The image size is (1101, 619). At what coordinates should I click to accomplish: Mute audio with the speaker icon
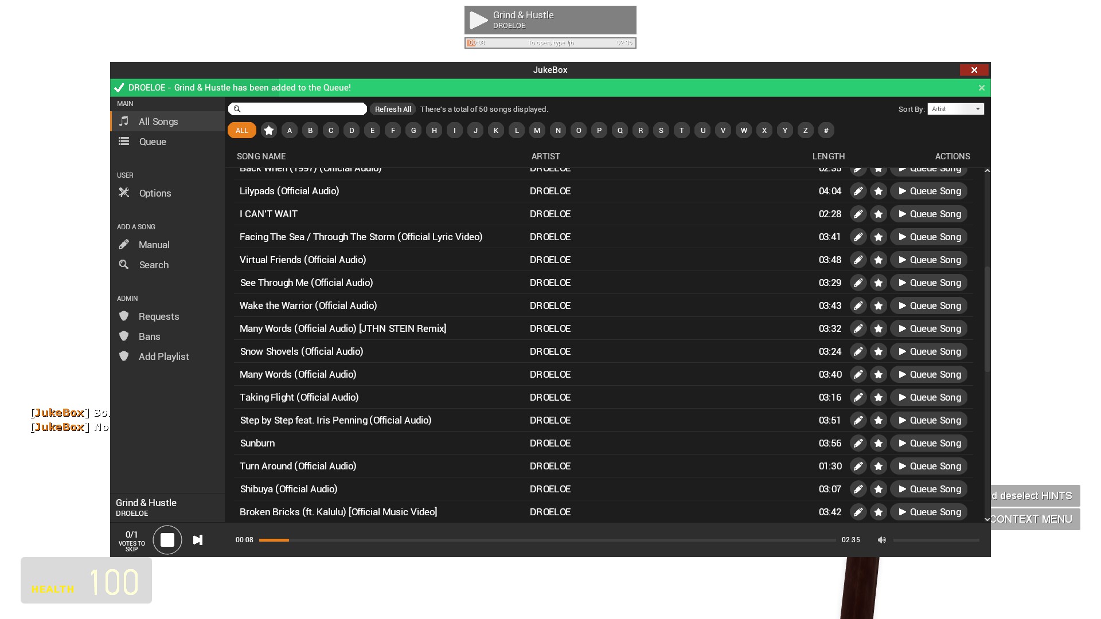click(x=881, y=540)
